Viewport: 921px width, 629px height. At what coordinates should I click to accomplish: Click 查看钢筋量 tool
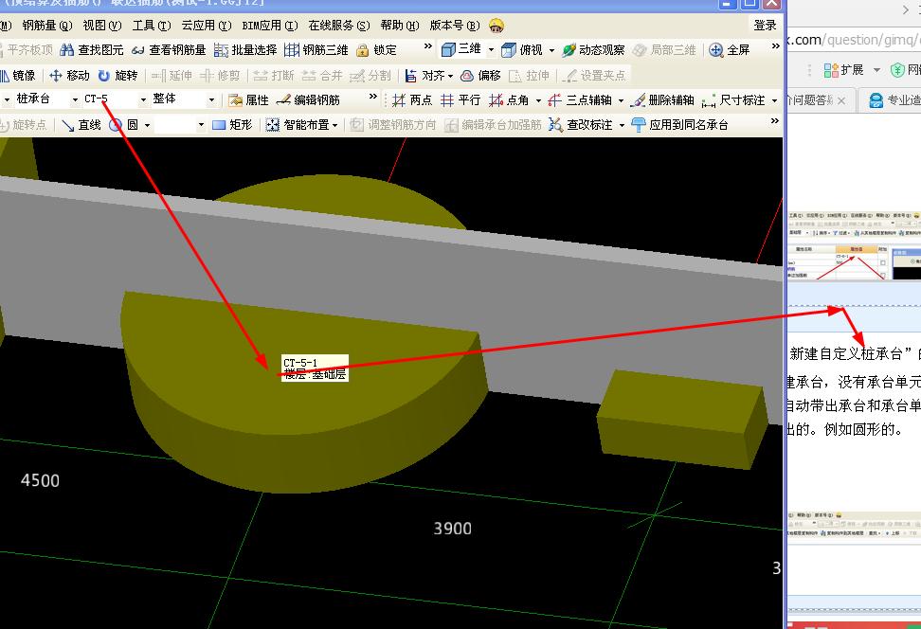tap(170, 50)
